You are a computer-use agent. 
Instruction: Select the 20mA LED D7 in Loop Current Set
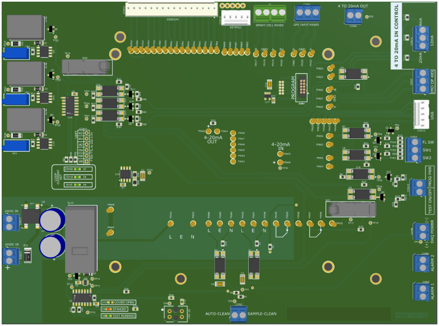pos(77,169)
